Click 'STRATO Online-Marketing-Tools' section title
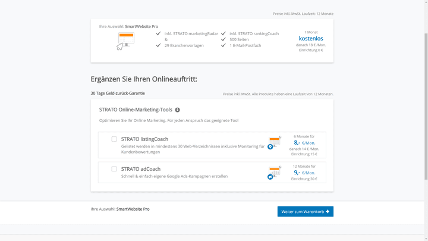 136,109
